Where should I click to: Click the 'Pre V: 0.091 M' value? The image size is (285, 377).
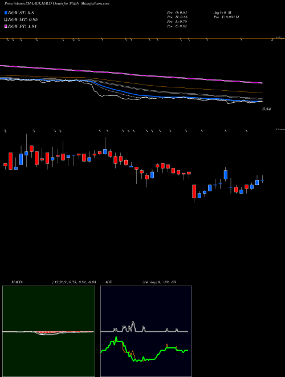226,17
